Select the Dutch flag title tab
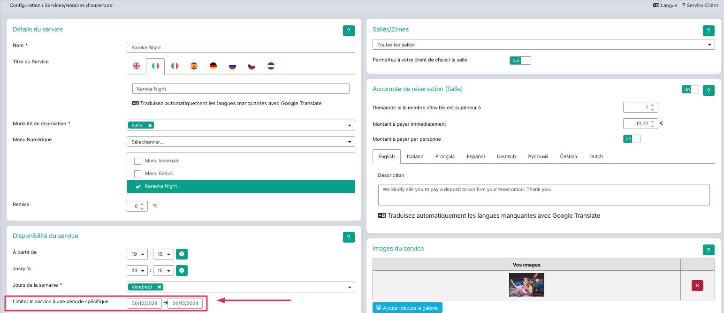The width and height of the screenshot is (724, 313). point(271,66)
